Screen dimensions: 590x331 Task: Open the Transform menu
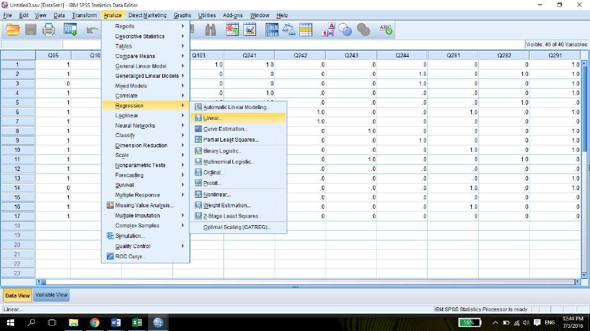coord(84,15)
